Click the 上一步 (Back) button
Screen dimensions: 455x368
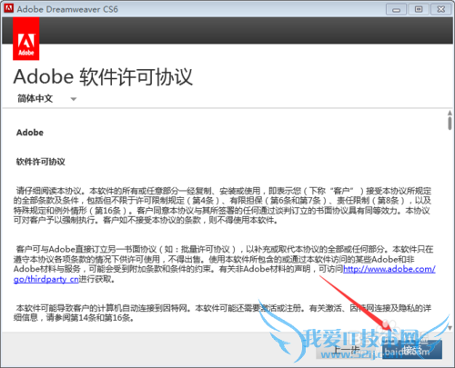[x=347, y=350]
